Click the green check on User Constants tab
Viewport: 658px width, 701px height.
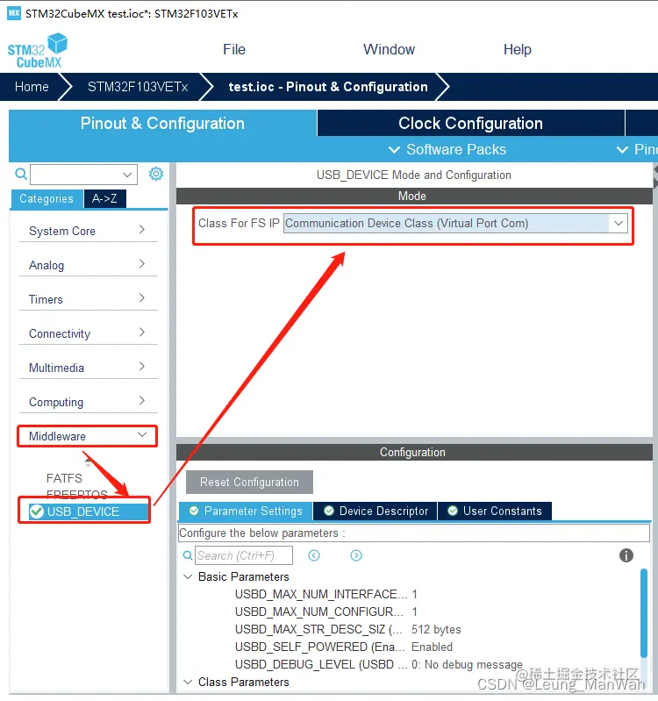click(453, 511)
